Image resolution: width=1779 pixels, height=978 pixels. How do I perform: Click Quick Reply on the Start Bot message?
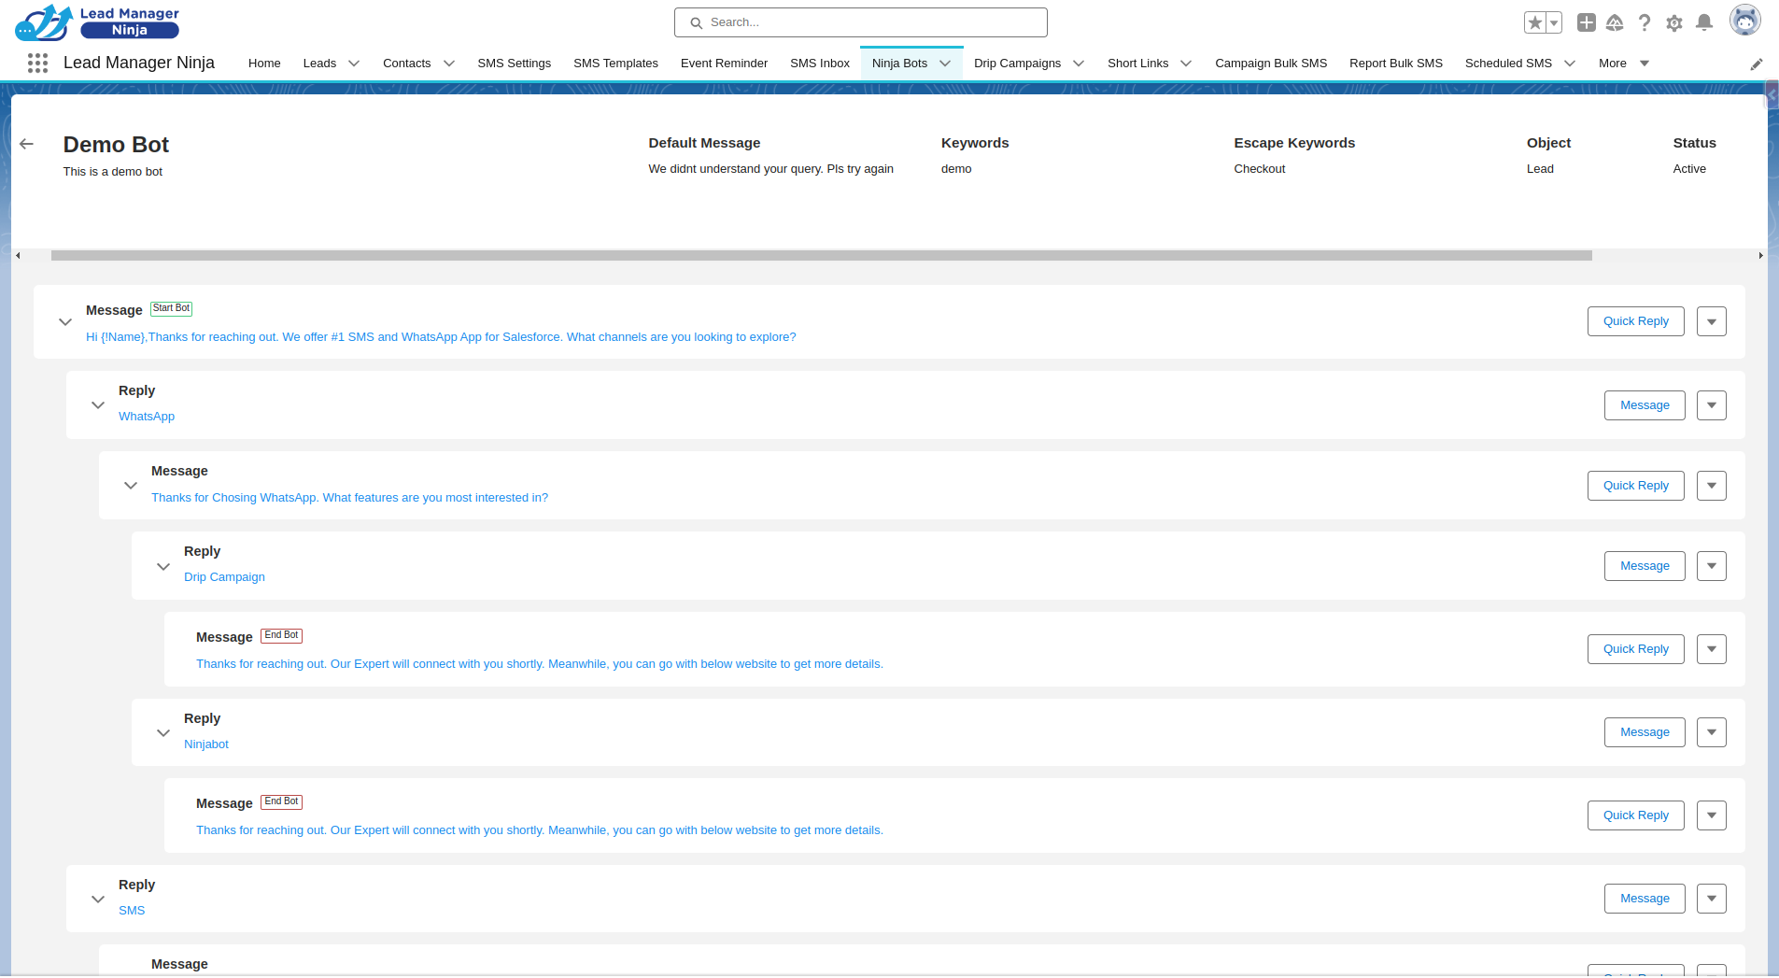[x=1635, y=321]
